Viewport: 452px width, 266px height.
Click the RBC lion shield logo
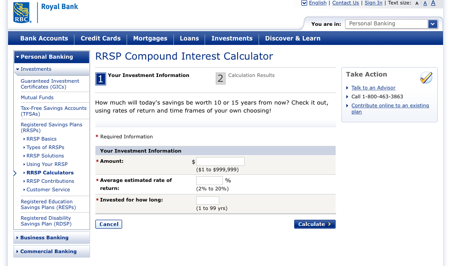point(22,12)
